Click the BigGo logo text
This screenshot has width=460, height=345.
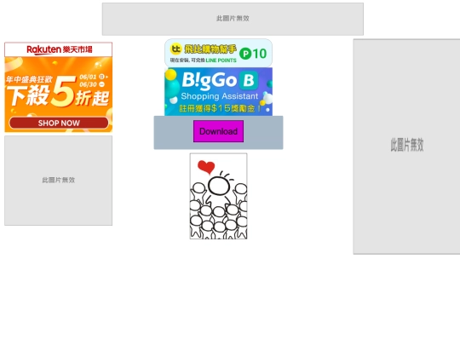(209, 80)
